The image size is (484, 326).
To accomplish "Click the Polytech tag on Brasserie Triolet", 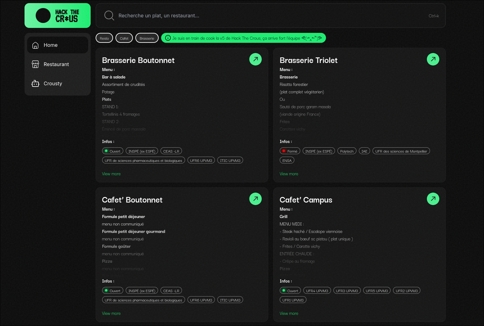I will point(347,151).
